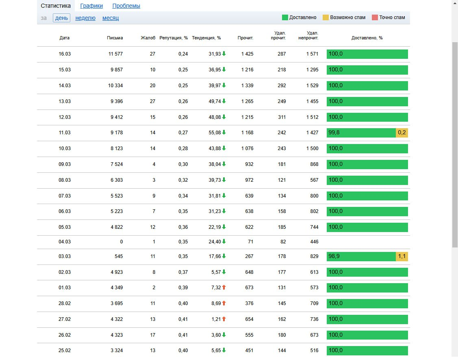Click the down trend arrow for 04.03
The width and height of the screenshot is (458, 357).
[x=224, y=241]
